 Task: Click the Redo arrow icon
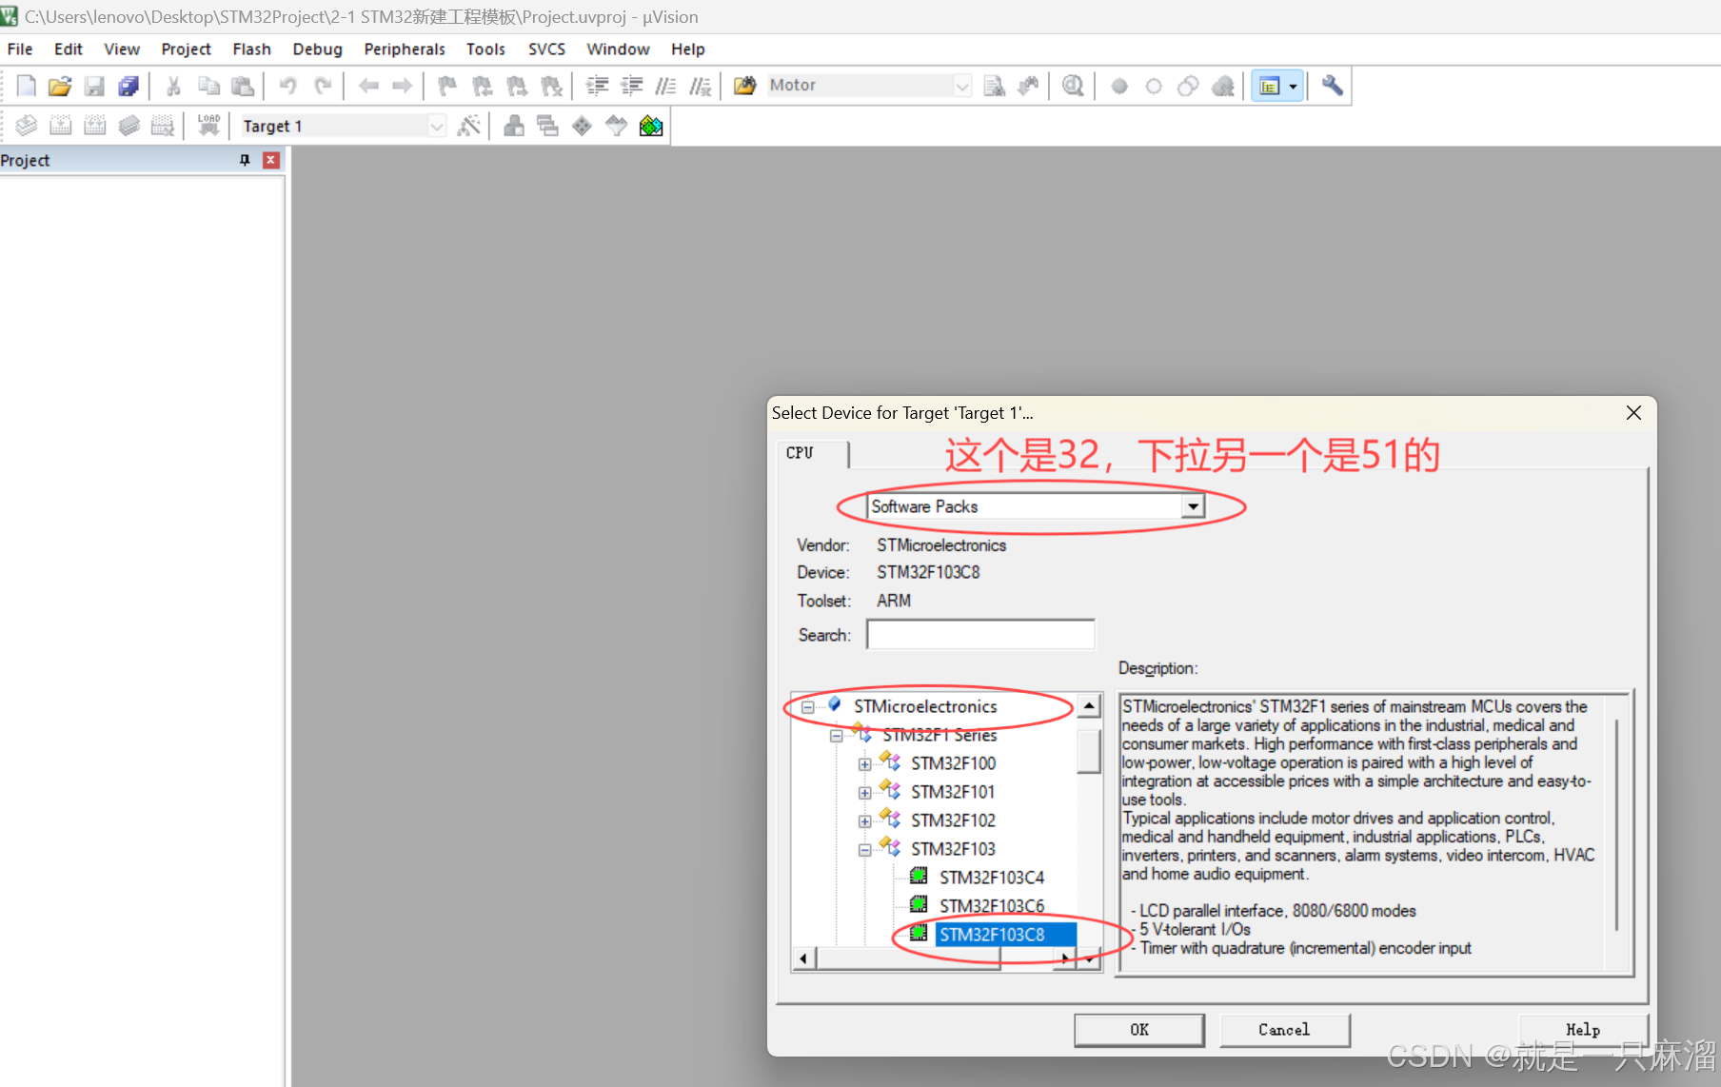(323, 86)
